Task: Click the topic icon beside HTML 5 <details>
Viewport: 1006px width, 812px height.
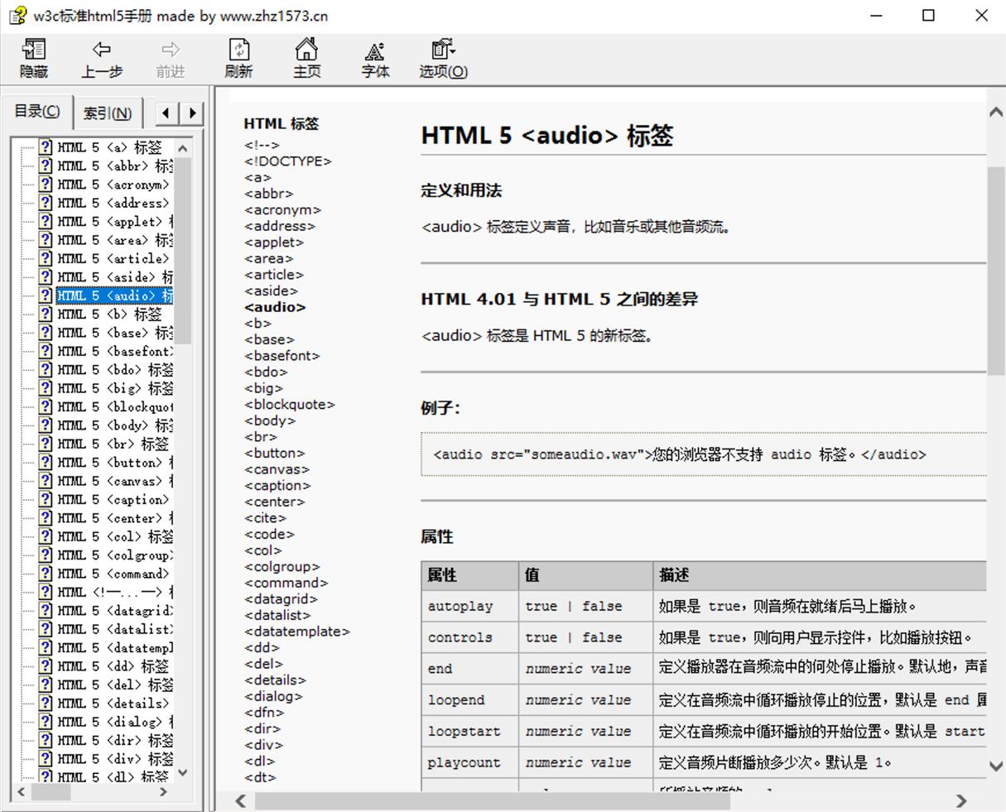Action: [x=46, y=704]
